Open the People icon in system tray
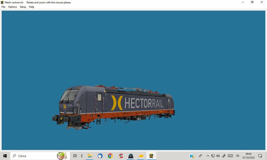The width and height of the screenshot is (267, 160). coord(201,156)
